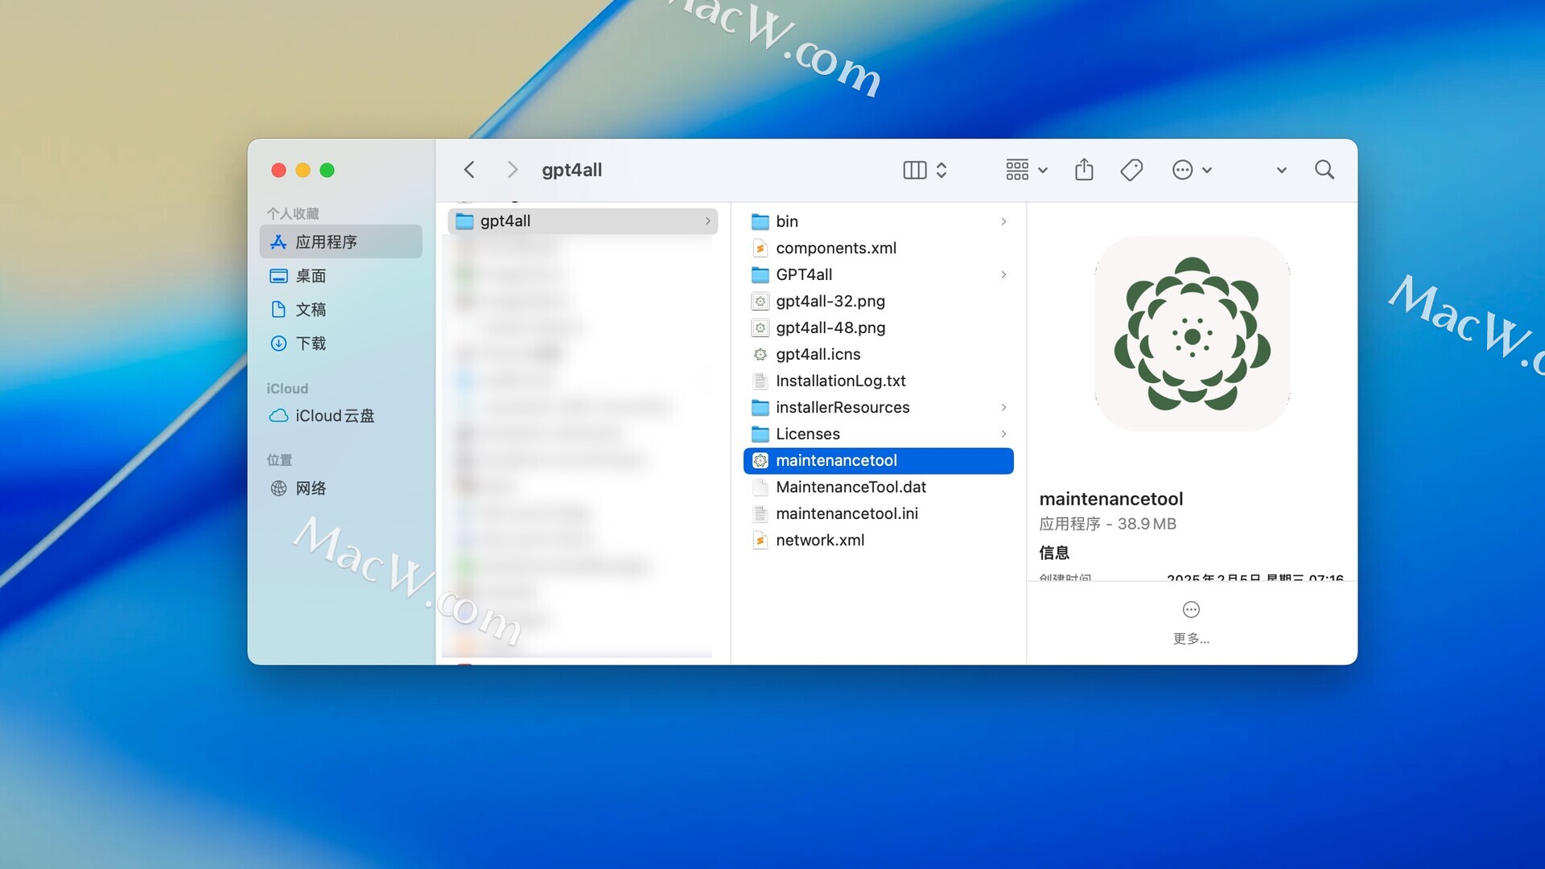Screen dimensions: 1545x869
Task: Click the gpt4all window title
Action: click(571, 170)
